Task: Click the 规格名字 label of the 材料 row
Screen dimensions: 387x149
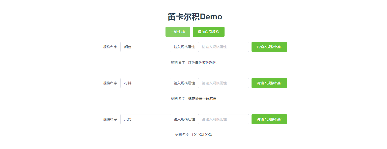Action: pos(110,83)
